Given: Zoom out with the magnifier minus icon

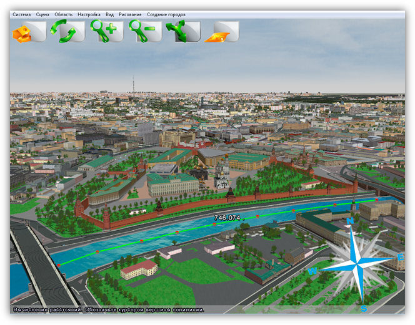Looking at the screenshot, I should tap(145, 31).
